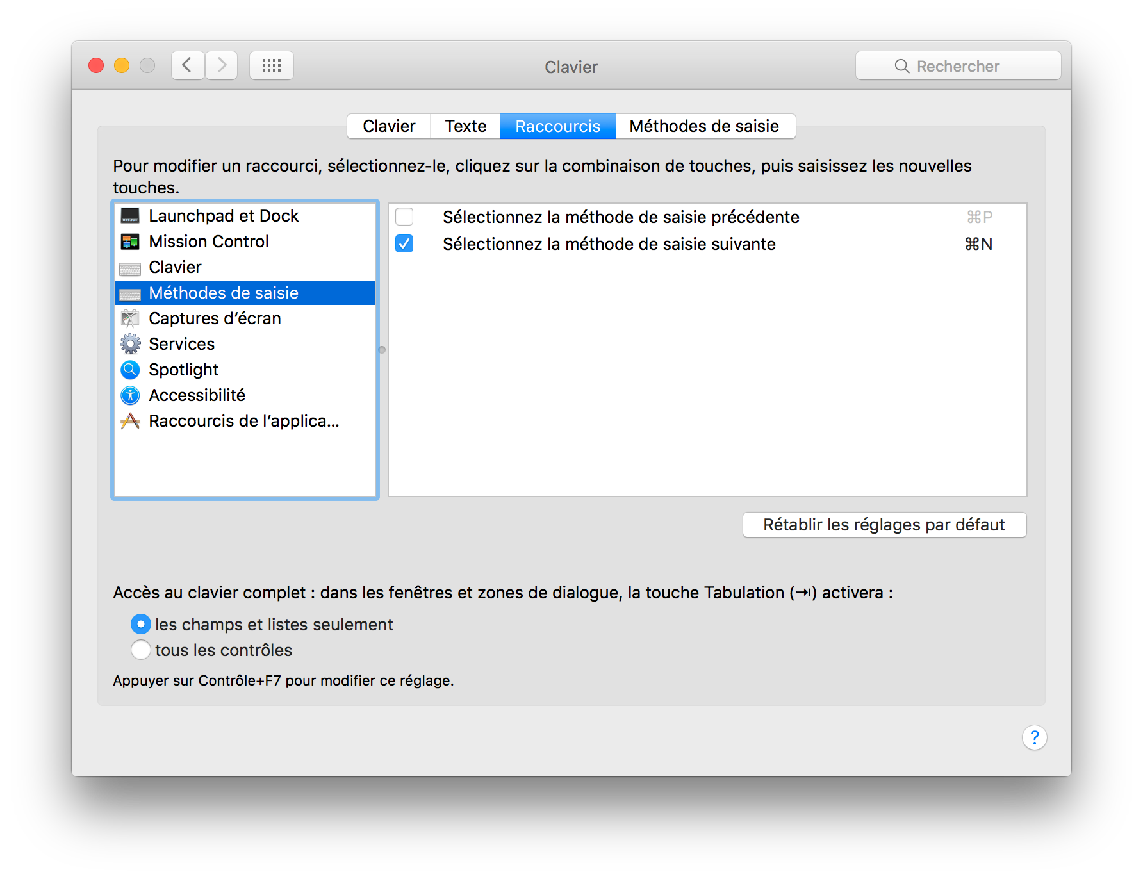Click the Captures d'écran icon

click(130, 318)
